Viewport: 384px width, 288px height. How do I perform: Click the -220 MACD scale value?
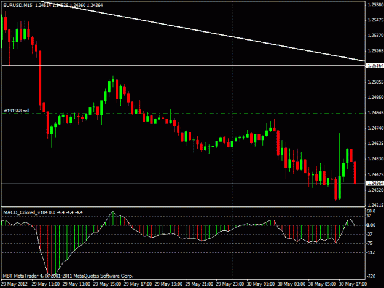[371, 276]
